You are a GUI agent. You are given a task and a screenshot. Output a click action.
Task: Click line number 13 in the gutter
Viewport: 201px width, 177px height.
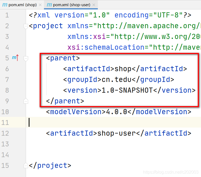click(x=5, y=144)
